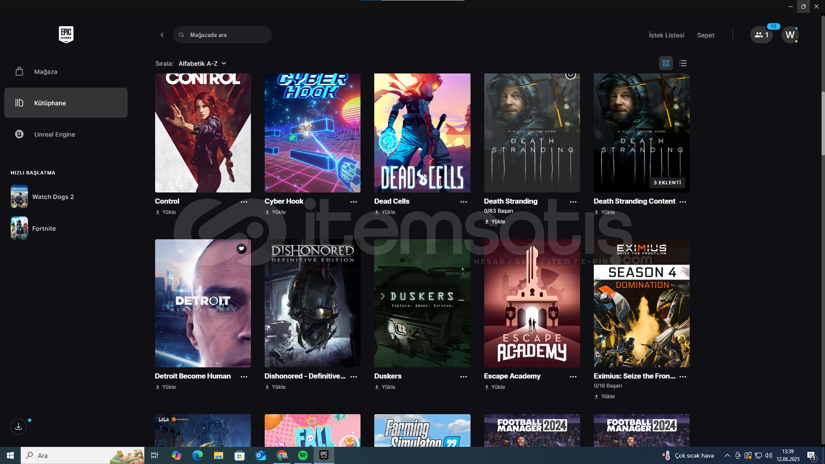Favorite toggle on Detroit Become Human cover

pos(241,249)
